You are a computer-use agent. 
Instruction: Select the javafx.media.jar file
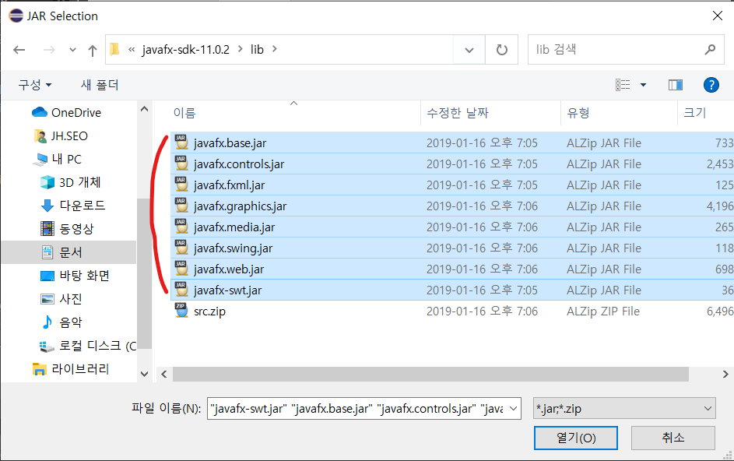tap(452, 227)
